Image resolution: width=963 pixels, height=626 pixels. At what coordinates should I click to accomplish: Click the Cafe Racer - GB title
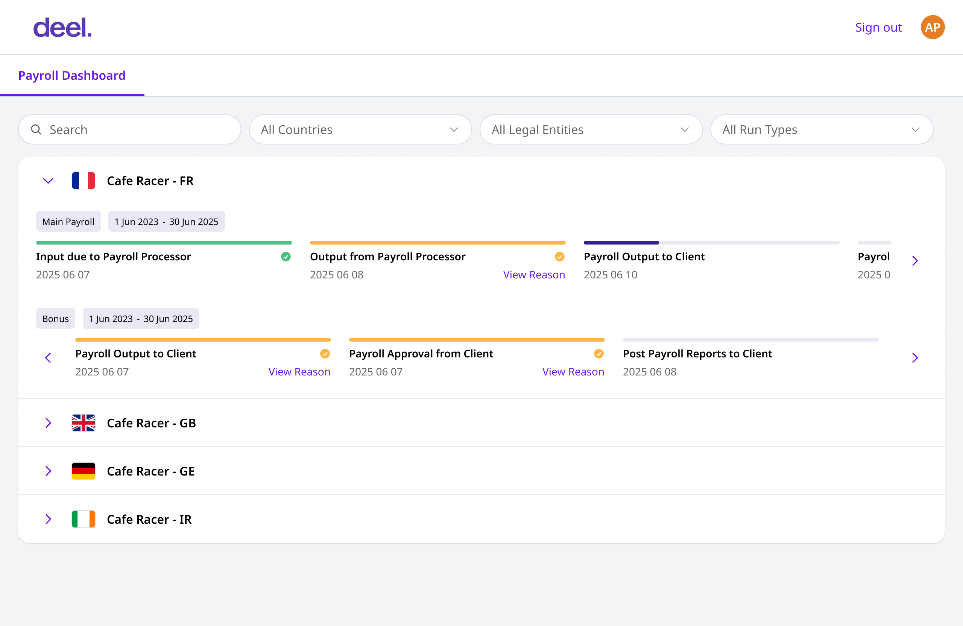(x=151, y=423)
